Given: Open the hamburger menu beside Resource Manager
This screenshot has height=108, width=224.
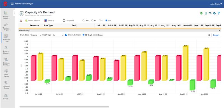Looking at the screenshot, I should click(12, 4).
